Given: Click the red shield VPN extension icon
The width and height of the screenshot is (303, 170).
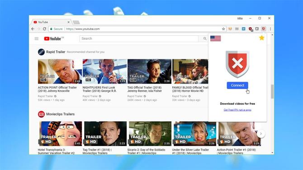Looking at the screenshot, I should (264, 29).
